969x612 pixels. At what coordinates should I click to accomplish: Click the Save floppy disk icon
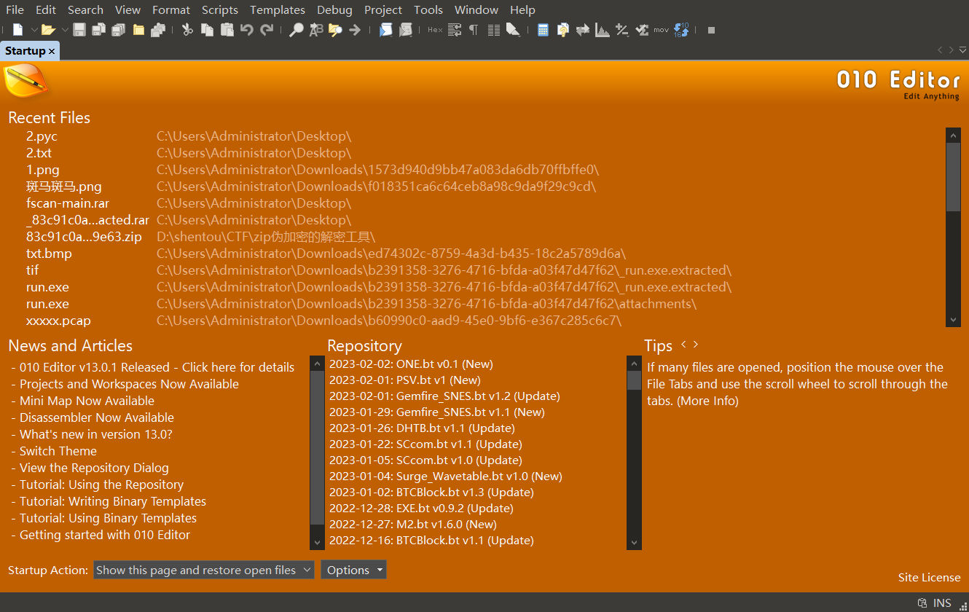79,30
